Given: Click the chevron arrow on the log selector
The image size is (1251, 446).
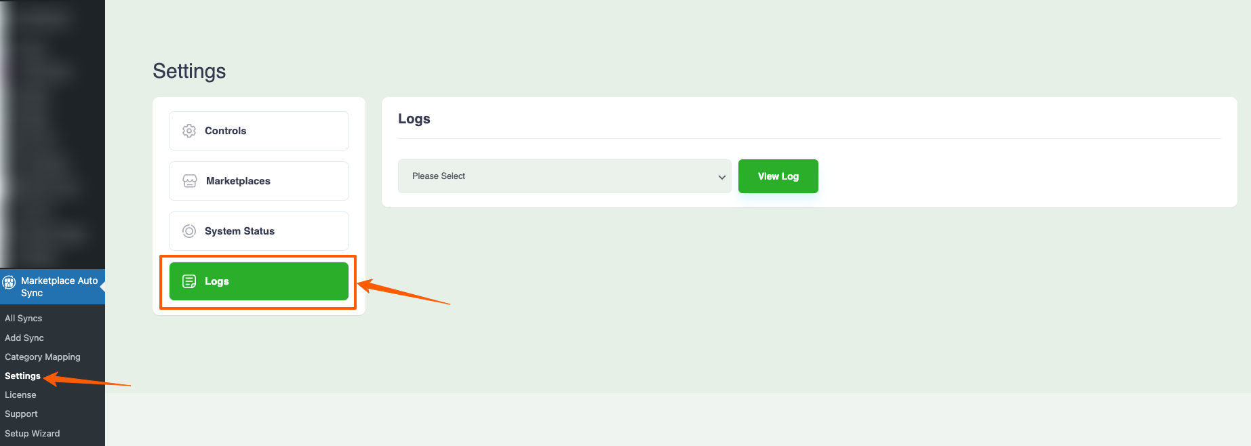Looking at the screenshot, I should 721,177.
